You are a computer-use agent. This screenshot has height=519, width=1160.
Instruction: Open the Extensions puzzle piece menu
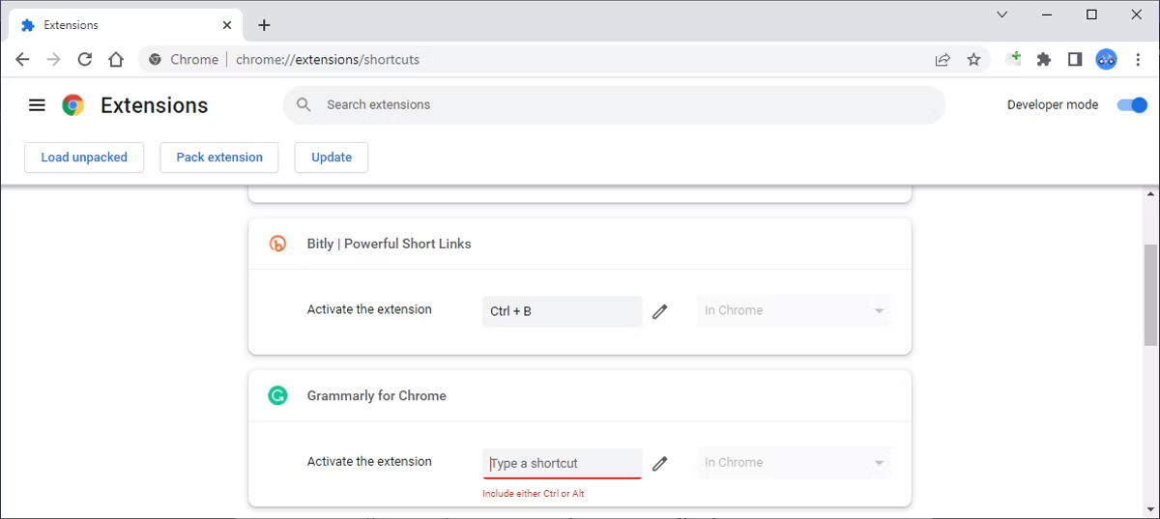(x=1044, y=59)
